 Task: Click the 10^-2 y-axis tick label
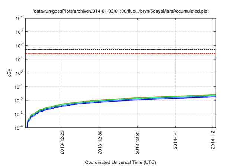[19, 100]
